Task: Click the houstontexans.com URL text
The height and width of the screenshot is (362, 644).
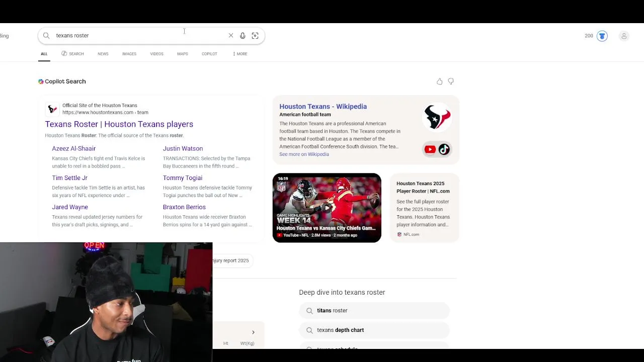Action: (105, 113)
